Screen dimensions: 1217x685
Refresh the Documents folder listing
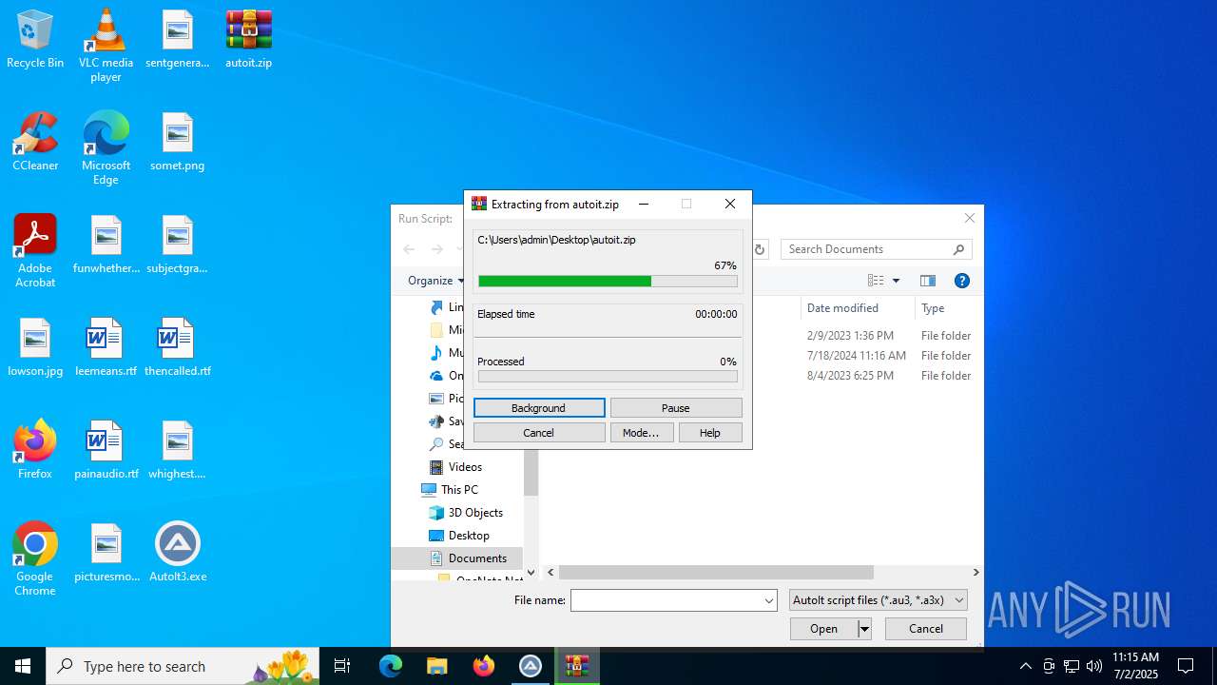tap(759, 249)
